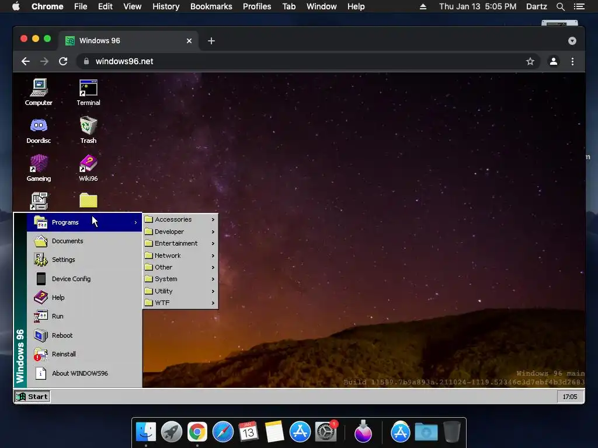Click the Help book icon in Start menu

(41, 297)
